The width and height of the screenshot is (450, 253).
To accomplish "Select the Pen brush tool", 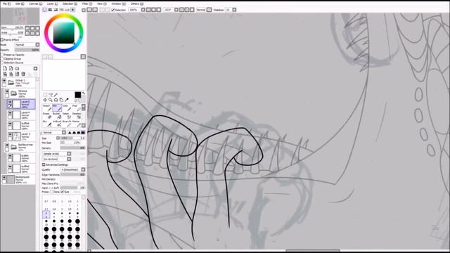I will (x=57, y=108).
